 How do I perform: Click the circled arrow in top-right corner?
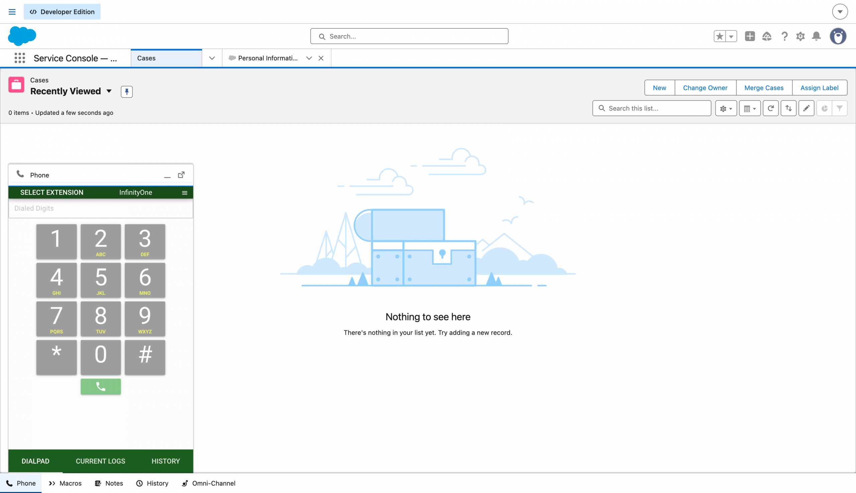(x=840, y=12)
